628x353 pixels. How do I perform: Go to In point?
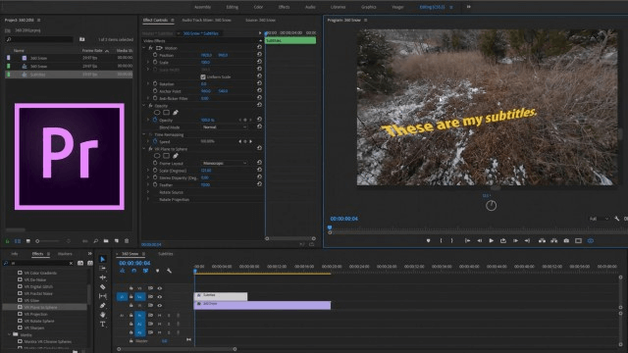(x=467, y=241)
